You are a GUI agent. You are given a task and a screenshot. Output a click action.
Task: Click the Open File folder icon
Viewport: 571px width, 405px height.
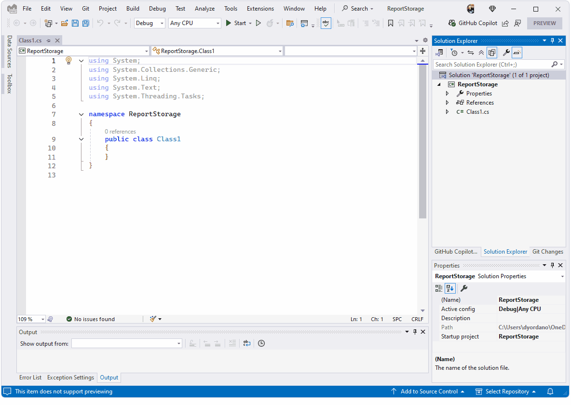click(x=64, y=23)
